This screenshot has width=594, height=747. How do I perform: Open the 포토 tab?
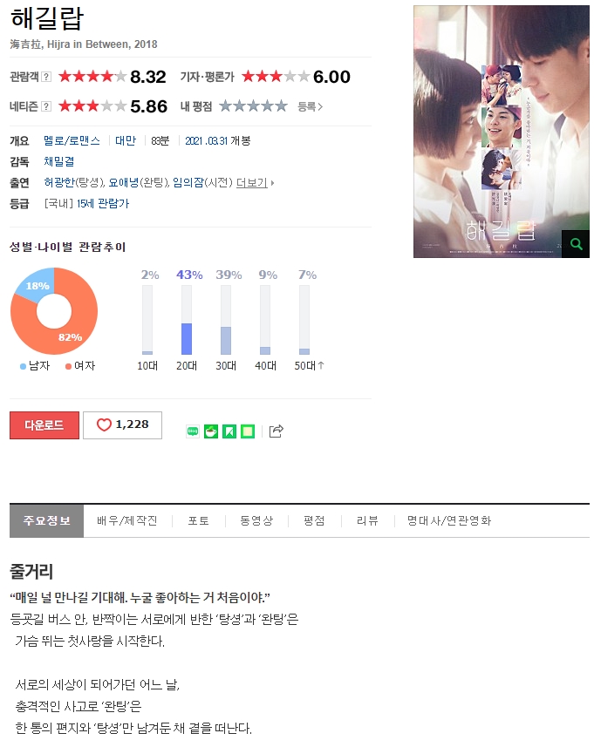(x=198, y=520)
